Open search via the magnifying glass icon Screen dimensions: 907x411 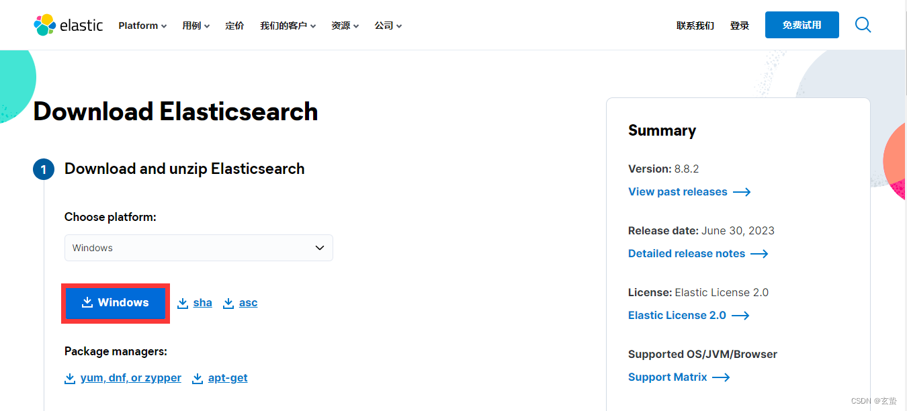tap(863, 24)
